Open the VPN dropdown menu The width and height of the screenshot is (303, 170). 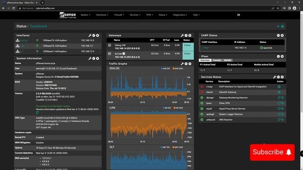point(150,15)
